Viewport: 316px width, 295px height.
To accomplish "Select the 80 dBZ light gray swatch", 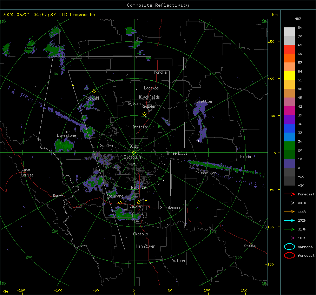I will pos(289,32).
